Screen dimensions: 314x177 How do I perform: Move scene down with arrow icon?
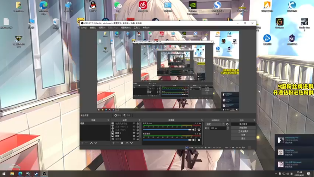[96, 143]
